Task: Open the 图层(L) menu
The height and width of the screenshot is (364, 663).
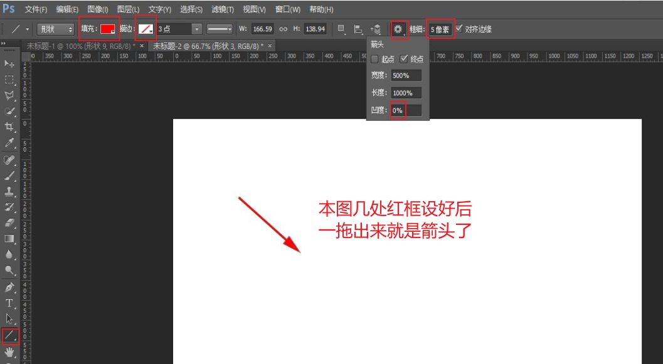Action: click(x=128, y=9)
